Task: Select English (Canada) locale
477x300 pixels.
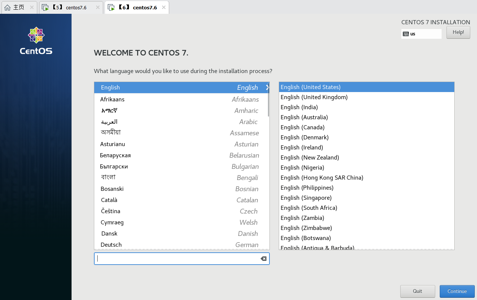Action: coord(367,127)
